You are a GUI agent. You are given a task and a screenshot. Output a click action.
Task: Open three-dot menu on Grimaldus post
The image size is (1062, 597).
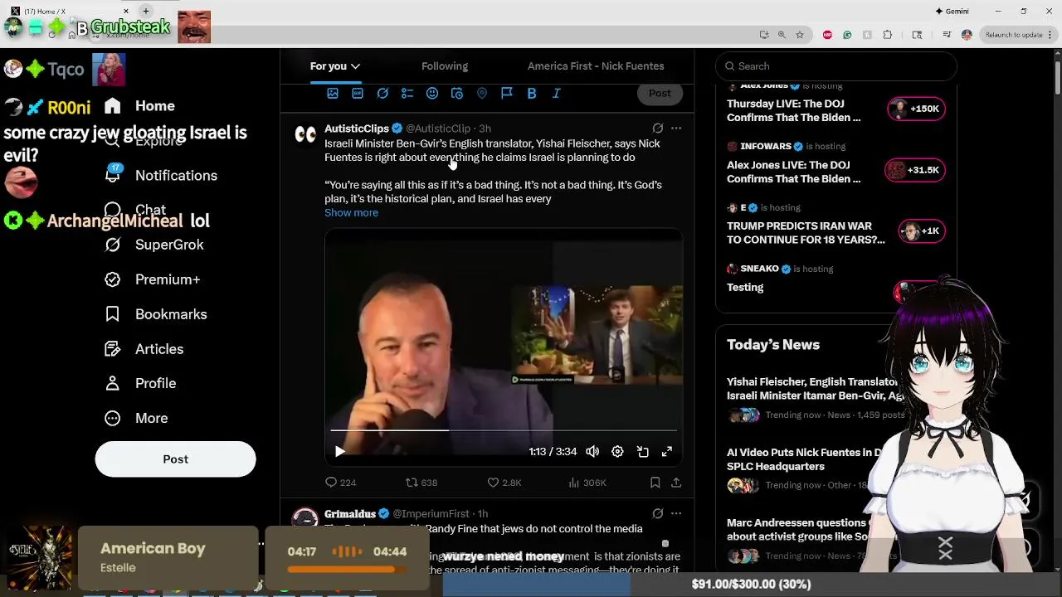point(676,514)
